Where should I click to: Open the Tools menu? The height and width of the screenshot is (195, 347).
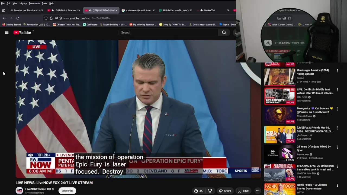44,3
